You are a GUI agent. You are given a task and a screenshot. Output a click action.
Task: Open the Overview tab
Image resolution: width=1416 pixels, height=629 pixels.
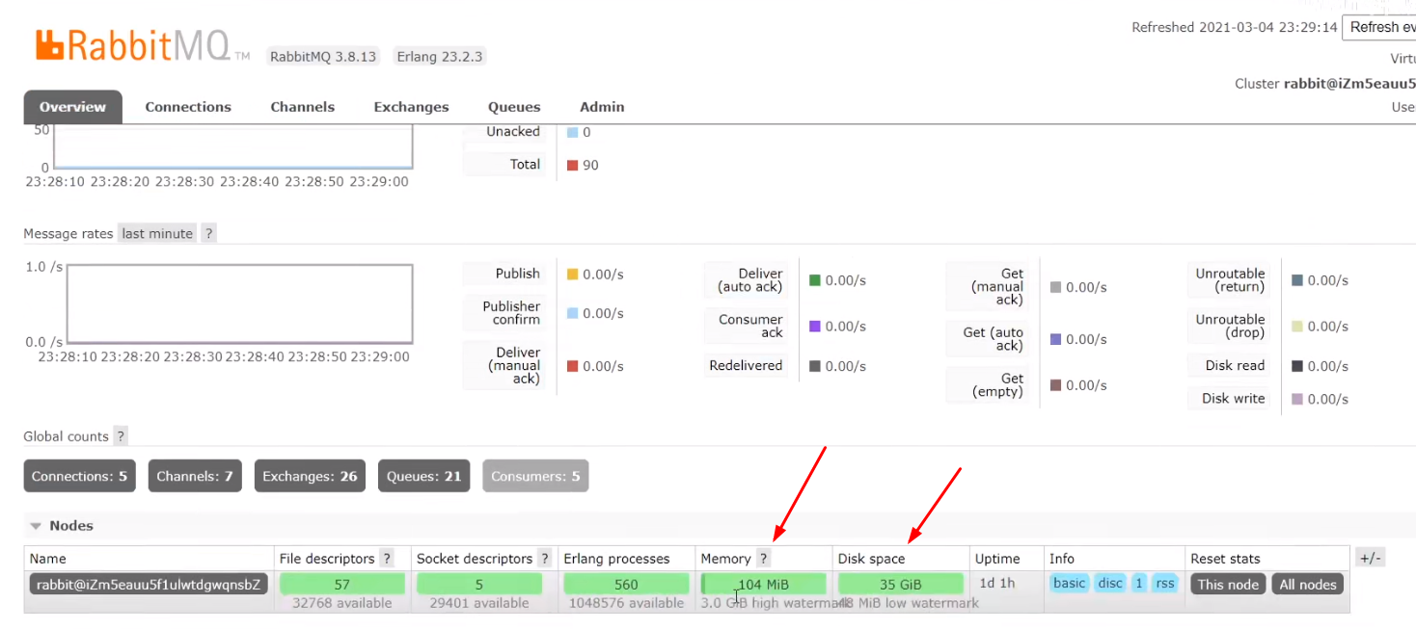[73, 107]
